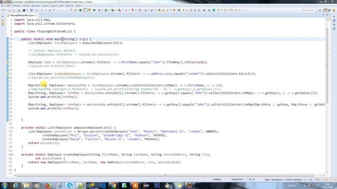
Task: Click 'PlayingWithJavaBList' in the class declaration
Action: (x=55, y=31)
